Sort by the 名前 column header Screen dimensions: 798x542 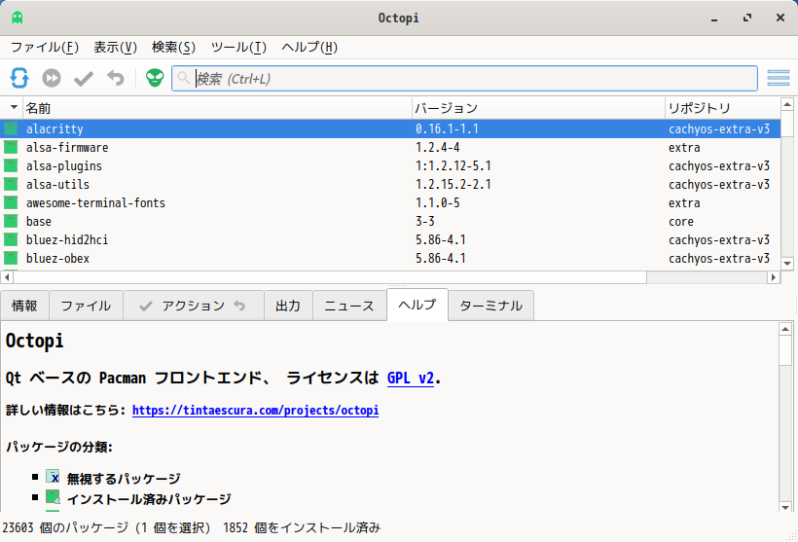(217, 108)
